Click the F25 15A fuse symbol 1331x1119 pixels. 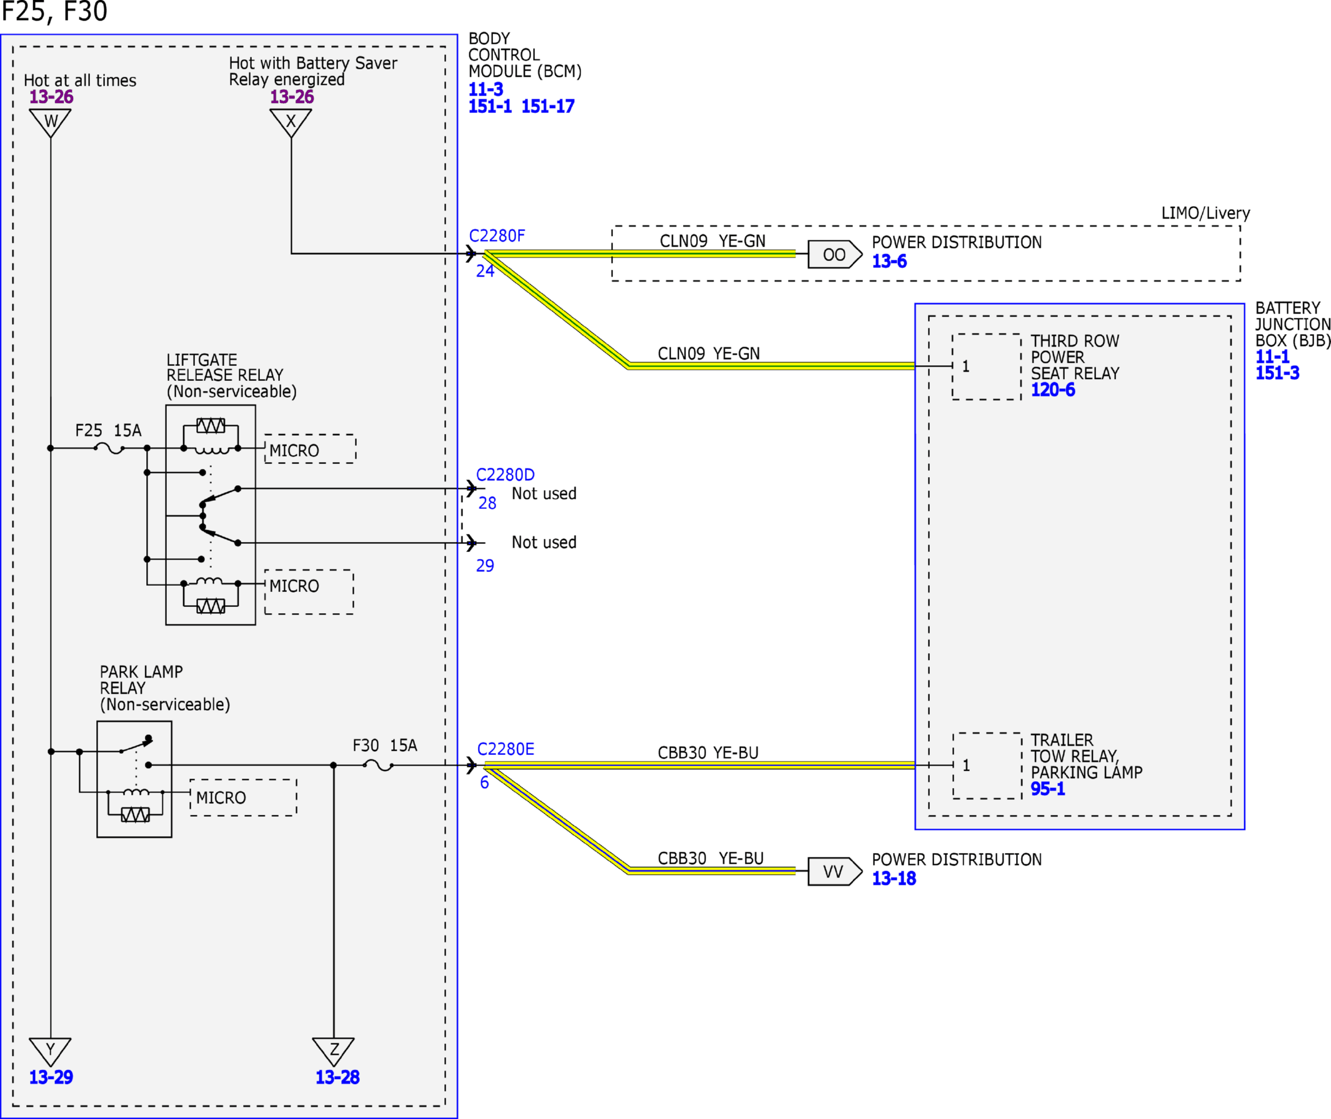pos(109,448)
